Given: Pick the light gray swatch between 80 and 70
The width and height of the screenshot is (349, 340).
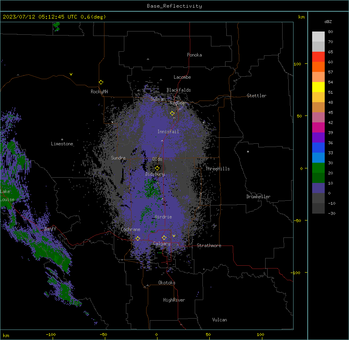Looking at the screenshot, I should pyautogui.click(x=318, y=37).
